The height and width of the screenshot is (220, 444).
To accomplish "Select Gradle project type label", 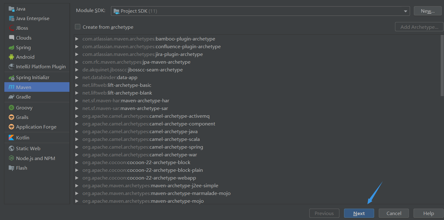I will click(x=23, y=97).
